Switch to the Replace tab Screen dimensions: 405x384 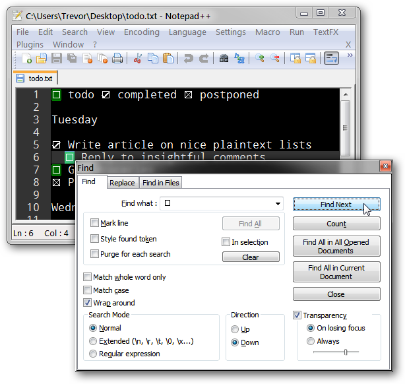(122, 183)
